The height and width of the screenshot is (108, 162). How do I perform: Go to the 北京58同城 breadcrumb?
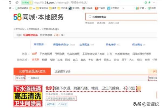(x=19, y=29)
